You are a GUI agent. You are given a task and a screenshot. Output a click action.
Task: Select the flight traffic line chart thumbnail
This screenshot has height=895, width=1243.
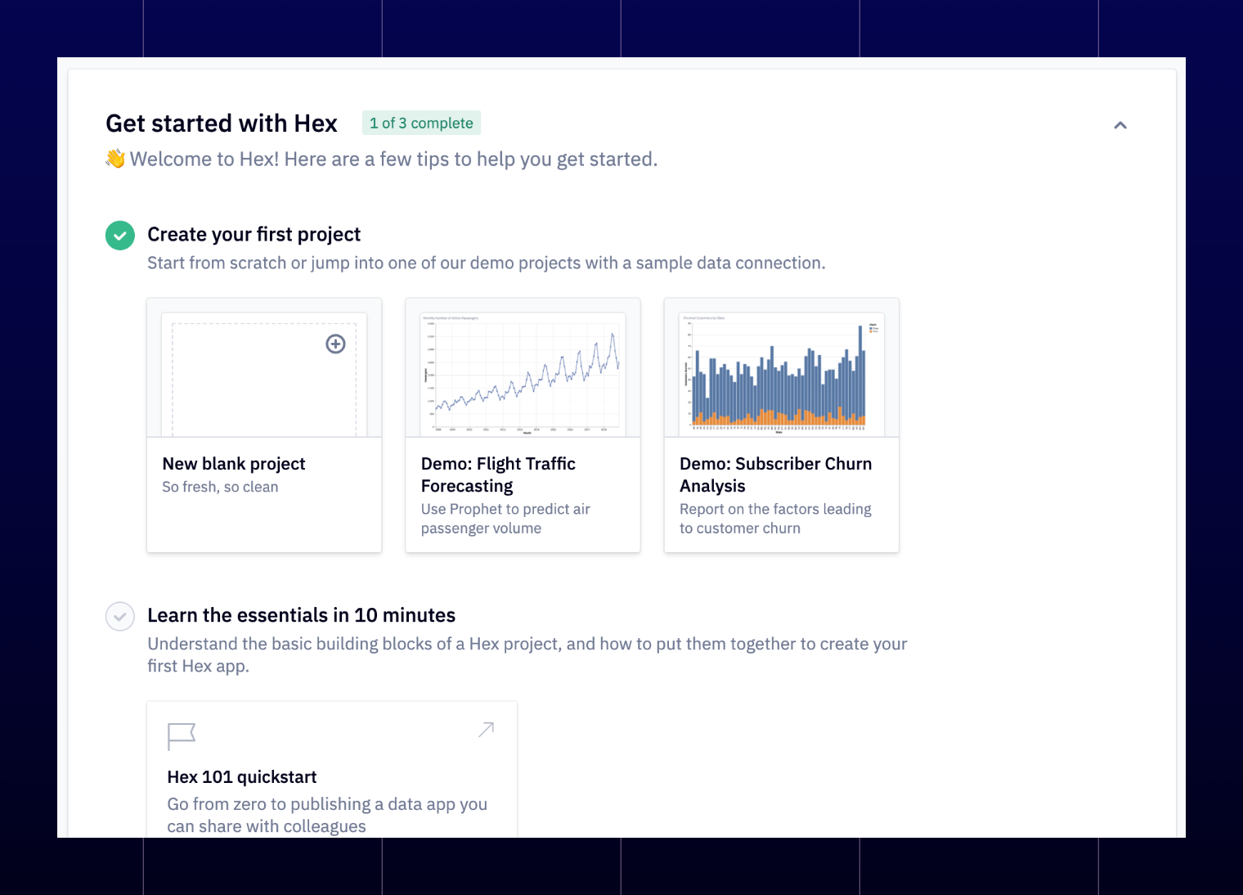pos(523,374)
